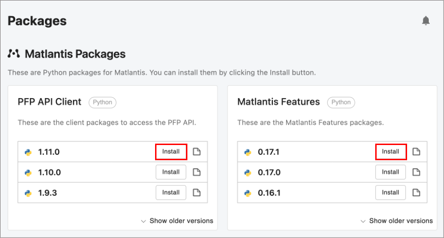The width and height of the screenshot is (444, 238).
Task: Open document icon for Matlantis Features 0.17.0
Action: point(416,172)
